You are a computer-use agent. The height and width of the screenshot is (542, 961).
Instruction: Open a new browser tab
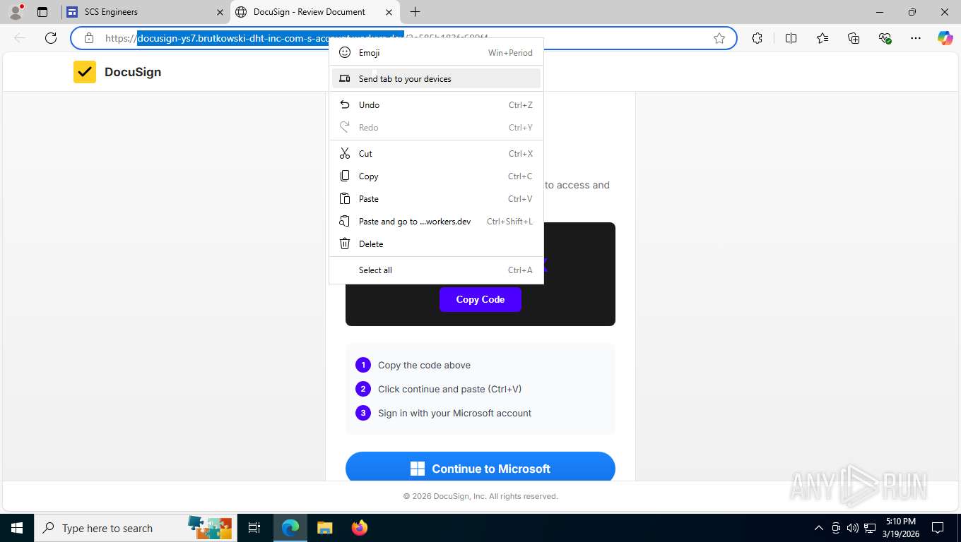415,12
